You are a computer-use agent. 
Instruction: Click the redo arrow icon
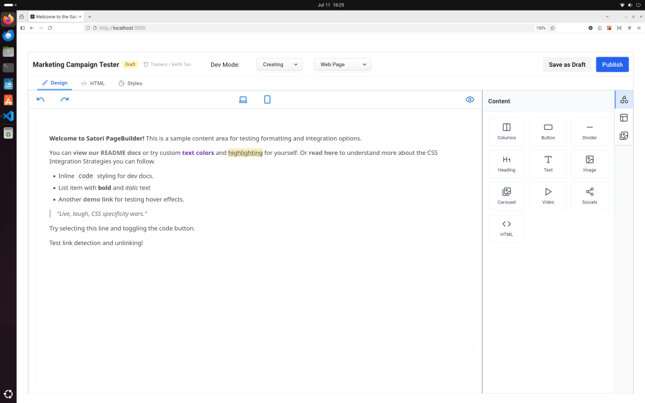(x=65, y=99)
